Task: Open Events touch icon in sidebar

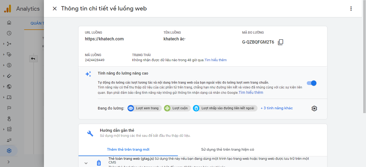Action: coord(9,119)
